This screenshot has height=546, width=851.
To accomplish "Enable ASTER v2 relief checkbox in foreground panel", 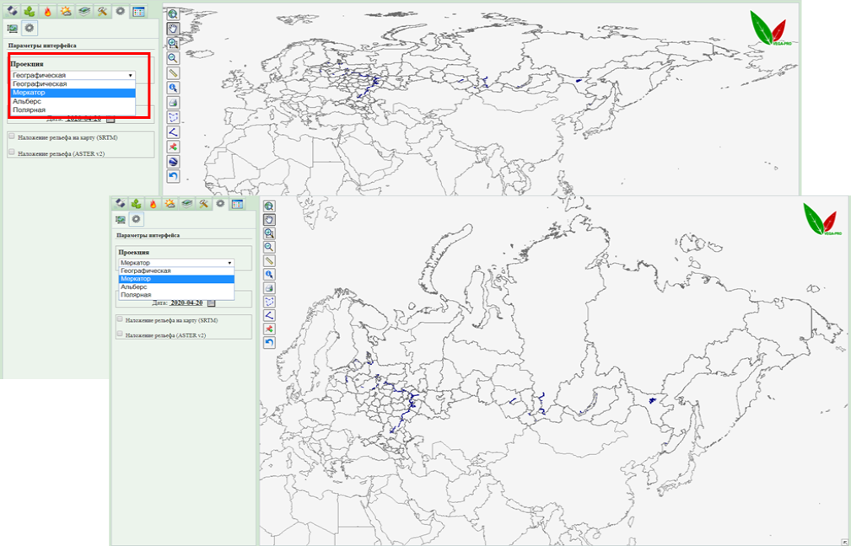I will tap(120, 334).
